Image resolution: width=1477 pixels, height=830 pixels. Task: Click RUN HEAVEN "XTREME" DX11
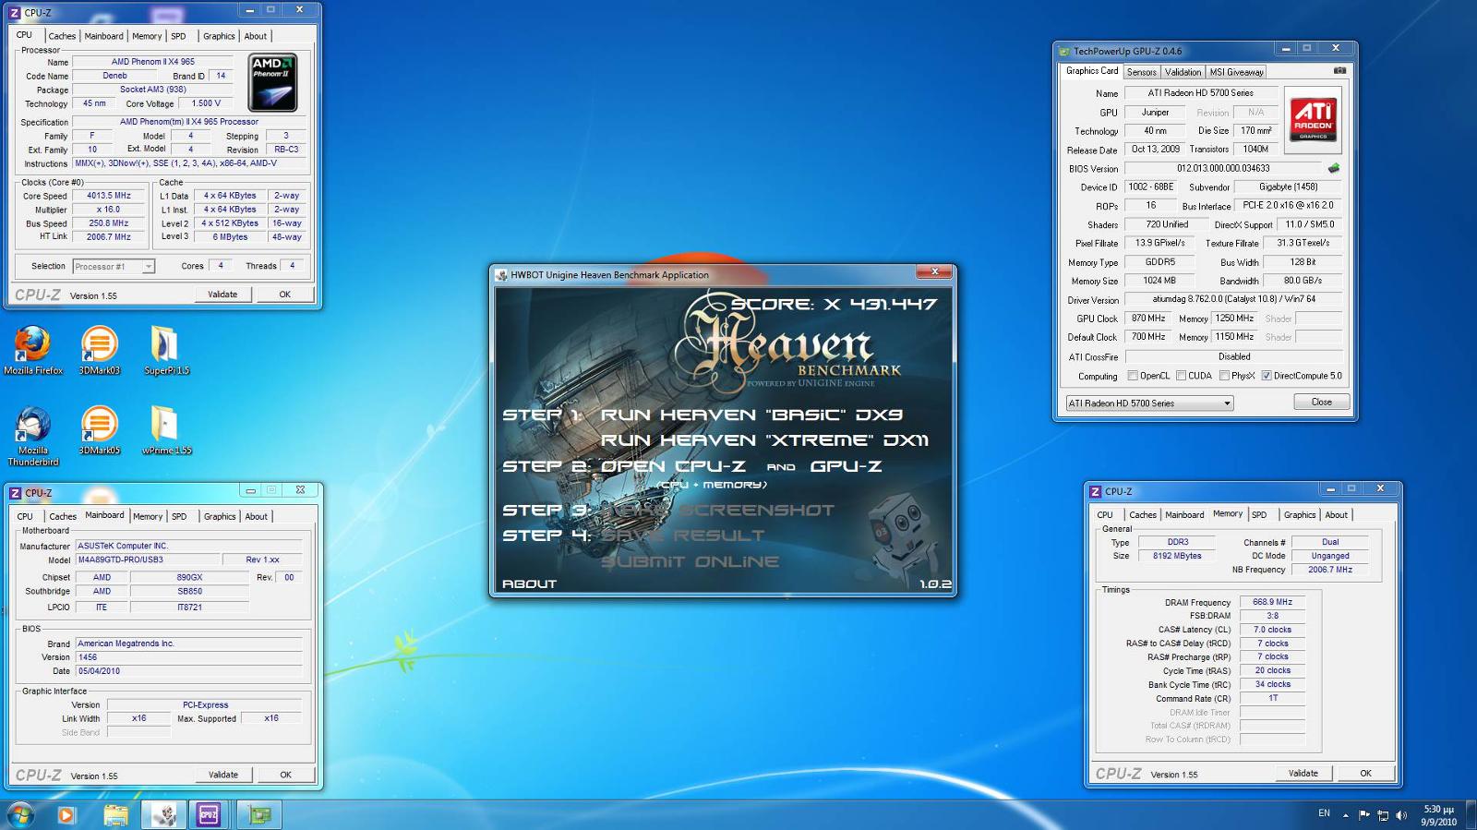[x=764, y=440]
